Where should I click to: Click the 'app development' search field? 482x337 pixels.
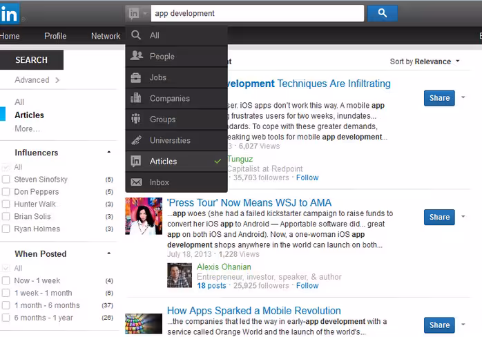tap(258, 13)
